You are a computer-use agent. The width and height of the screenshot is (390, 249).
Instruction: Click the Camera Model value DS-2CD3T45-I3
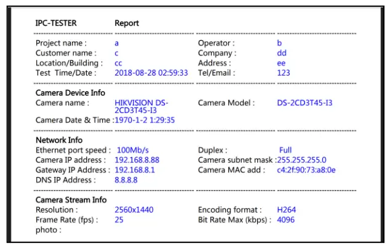pos(304,103)
